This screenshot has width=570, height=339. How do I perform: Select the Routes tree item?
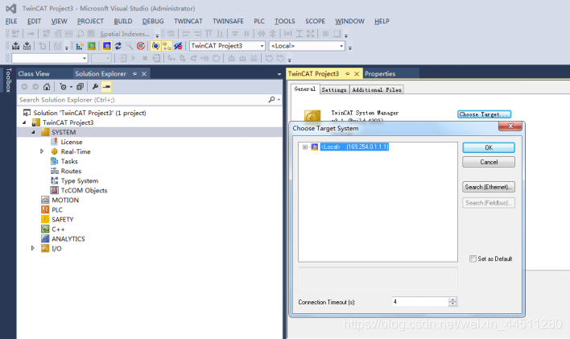71,171
